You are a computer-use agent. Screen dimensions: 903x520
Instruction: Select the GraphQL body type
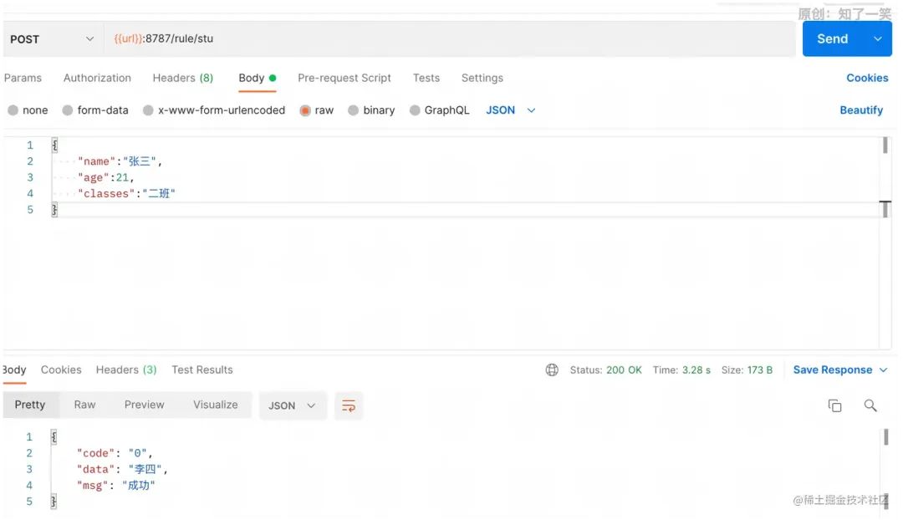click(x=440, y=110)
